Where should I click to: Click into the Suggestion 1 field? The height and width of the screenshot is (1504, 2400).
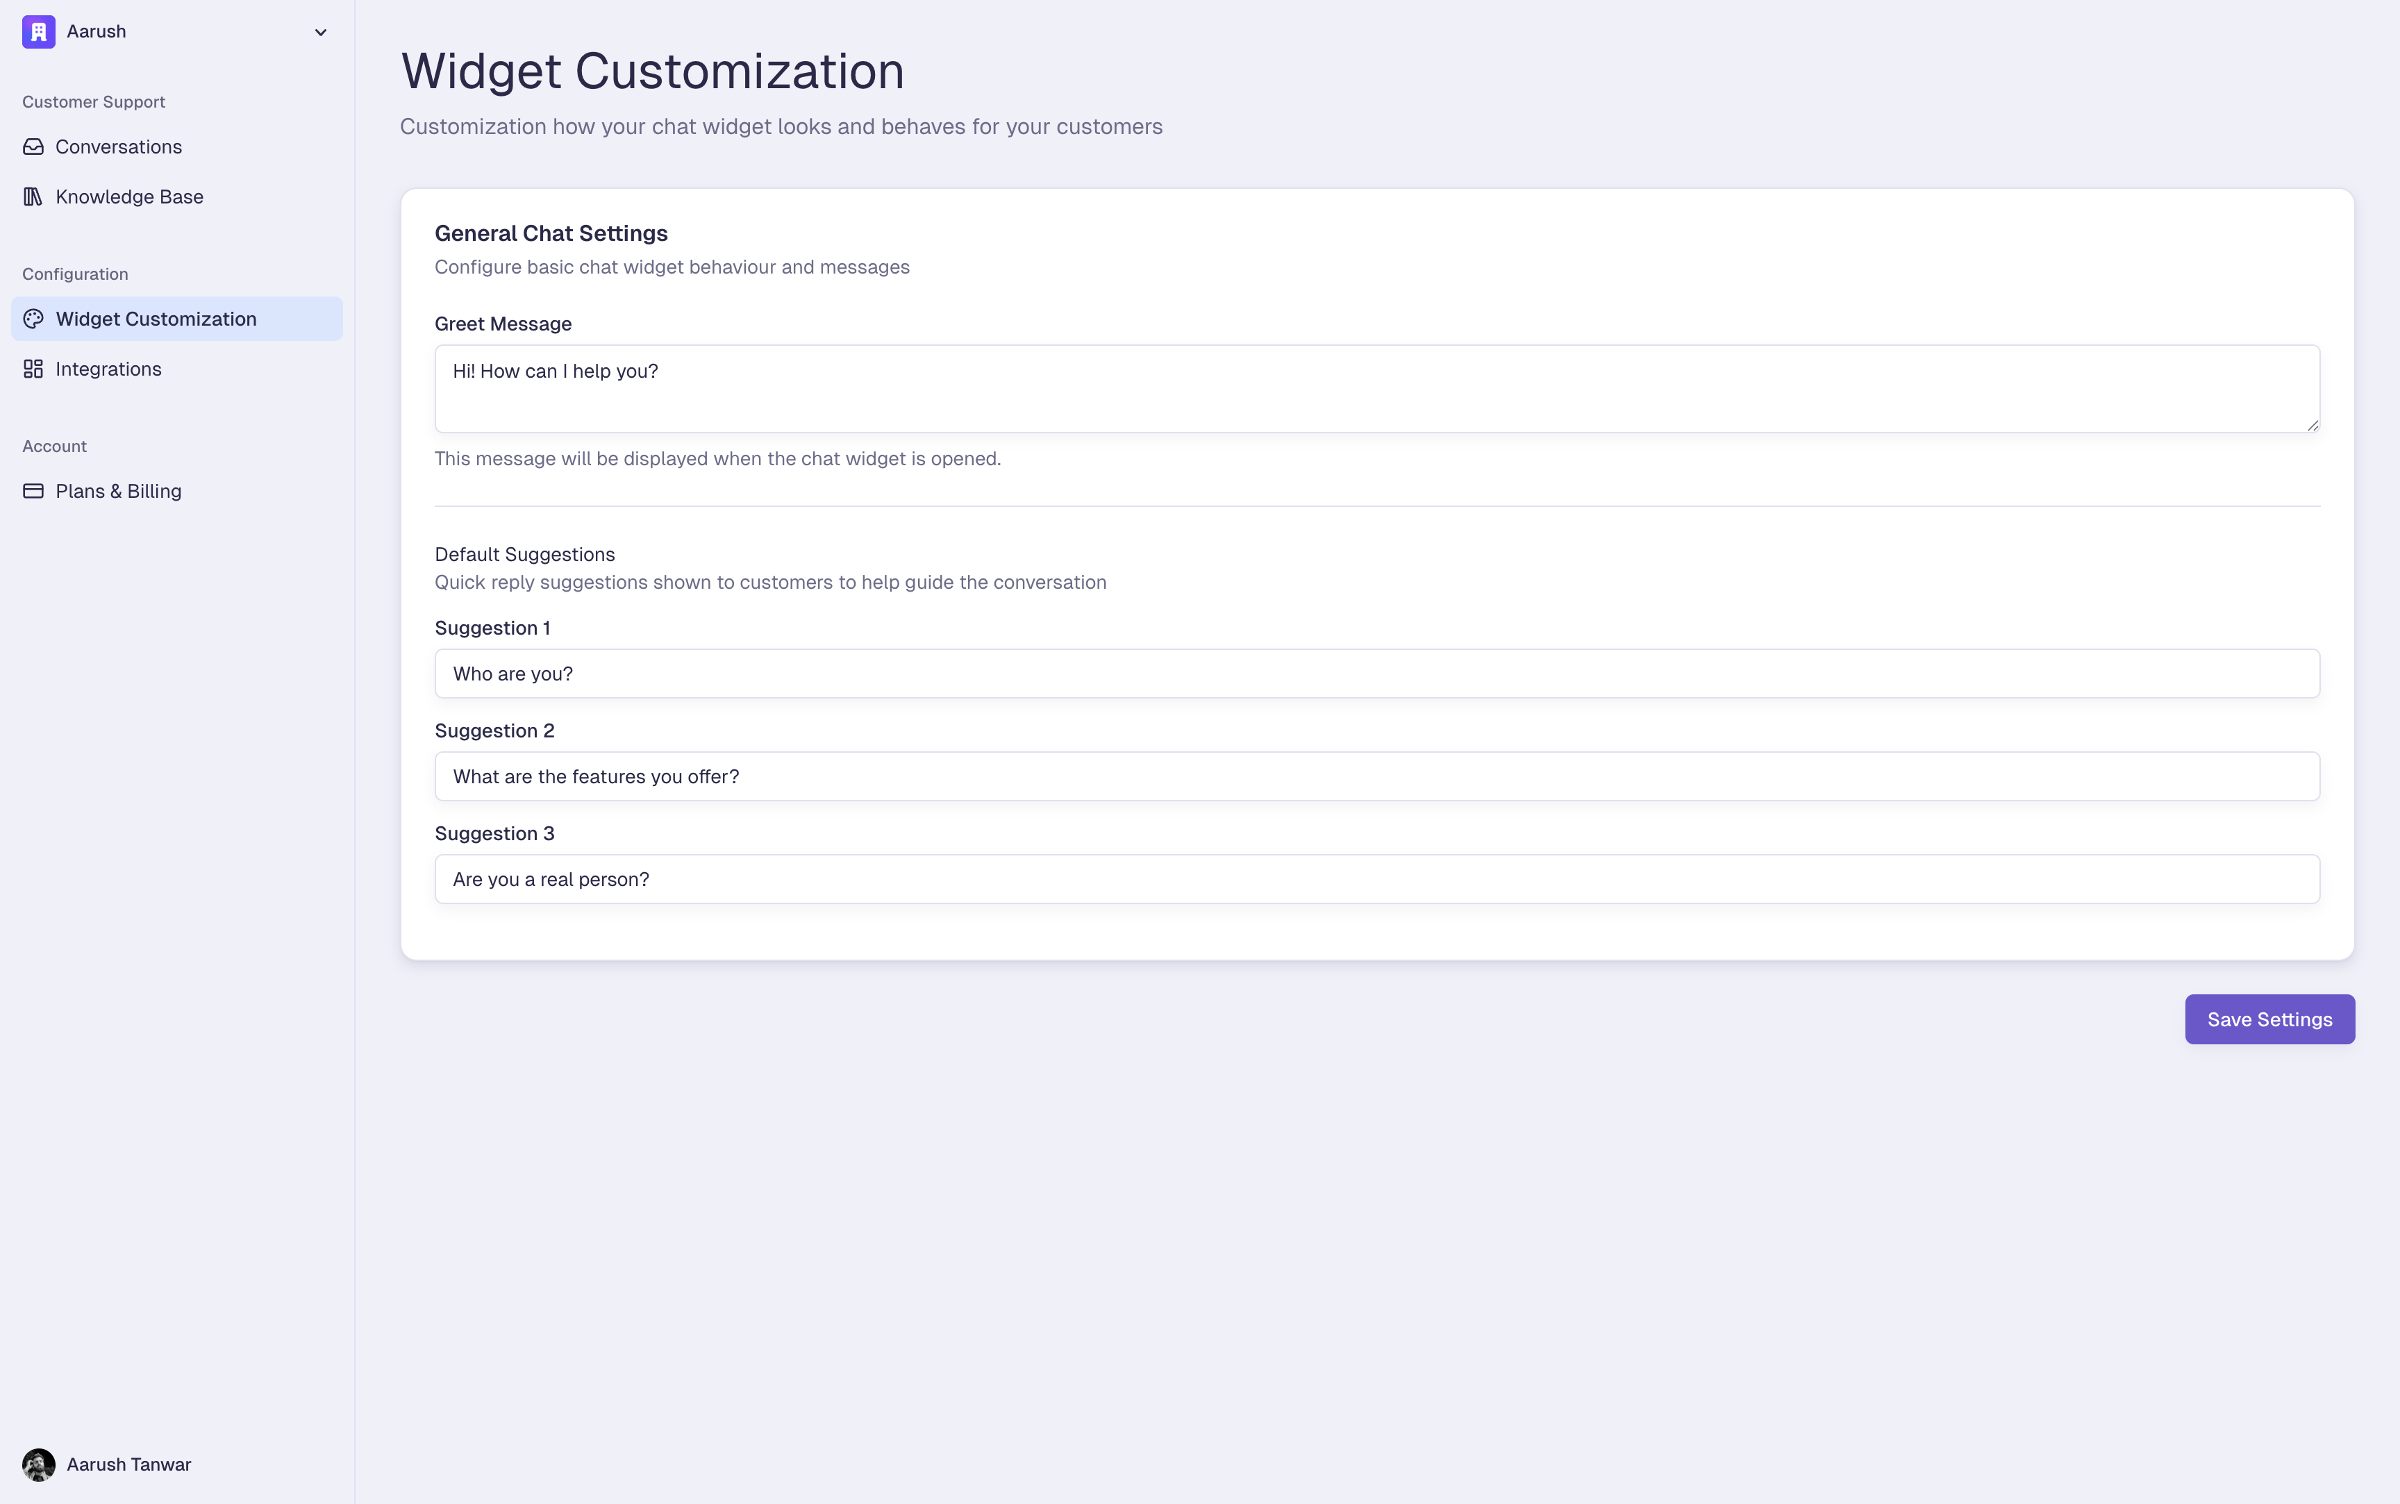pyautogui.click(x=1376, y=674)
